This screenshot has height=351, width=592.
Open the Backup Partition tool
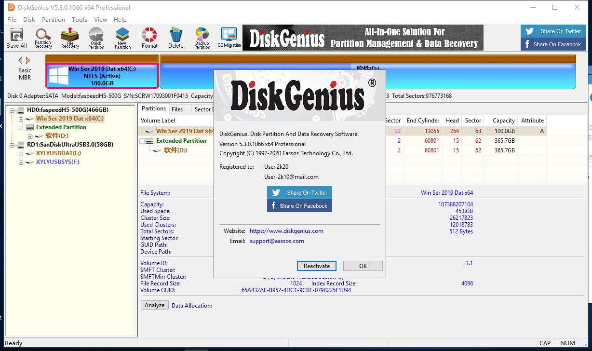point(202,38)
